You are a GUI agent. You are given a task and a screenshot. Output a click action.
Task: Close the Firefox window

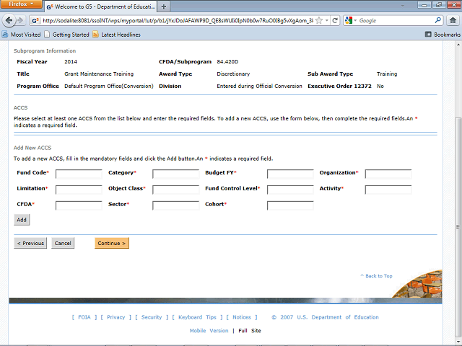[453, 5]
